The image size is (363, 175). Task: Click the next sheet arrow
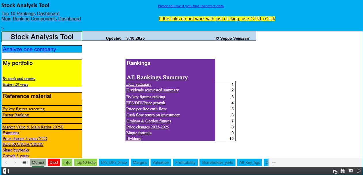(x=15, y=162)
